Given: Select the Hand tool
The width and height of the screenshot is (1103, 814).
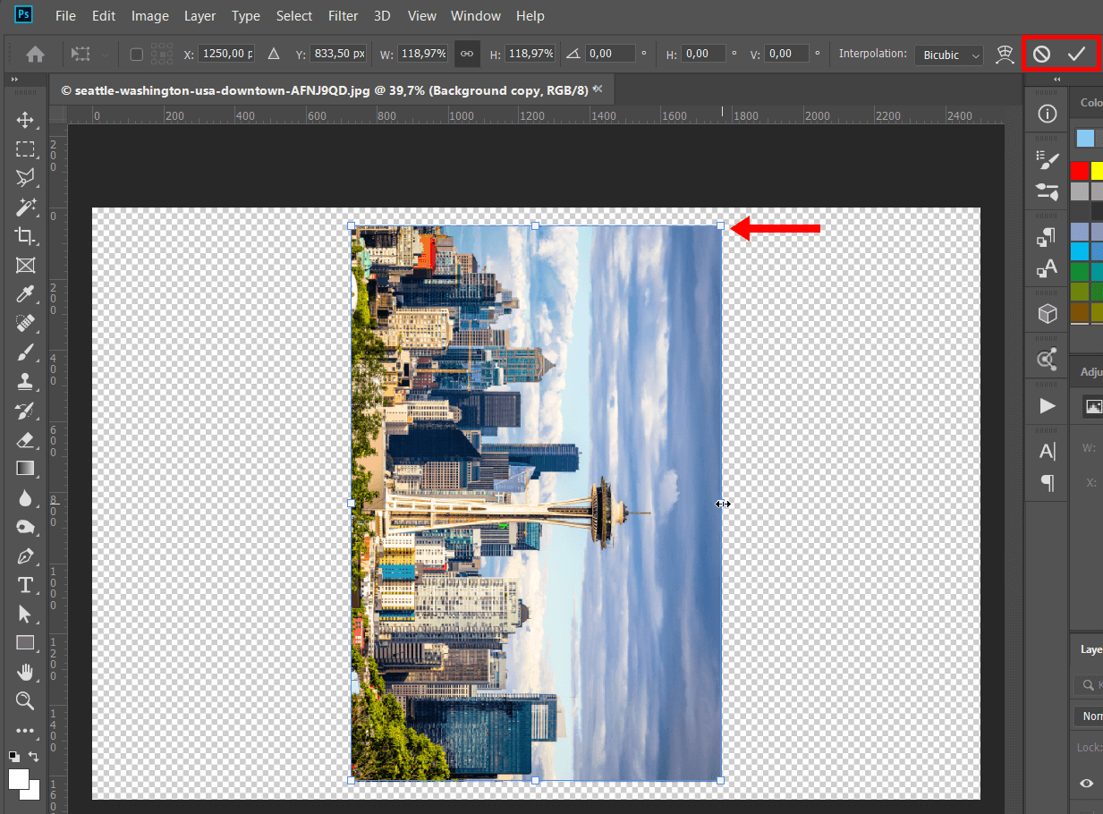Looking at the screenshot, I should click(x=25, y=672).
